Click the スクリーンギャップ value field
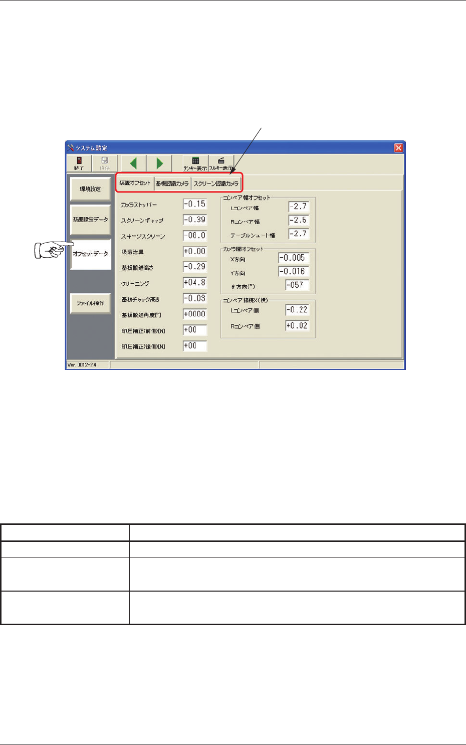 point(195,220)
